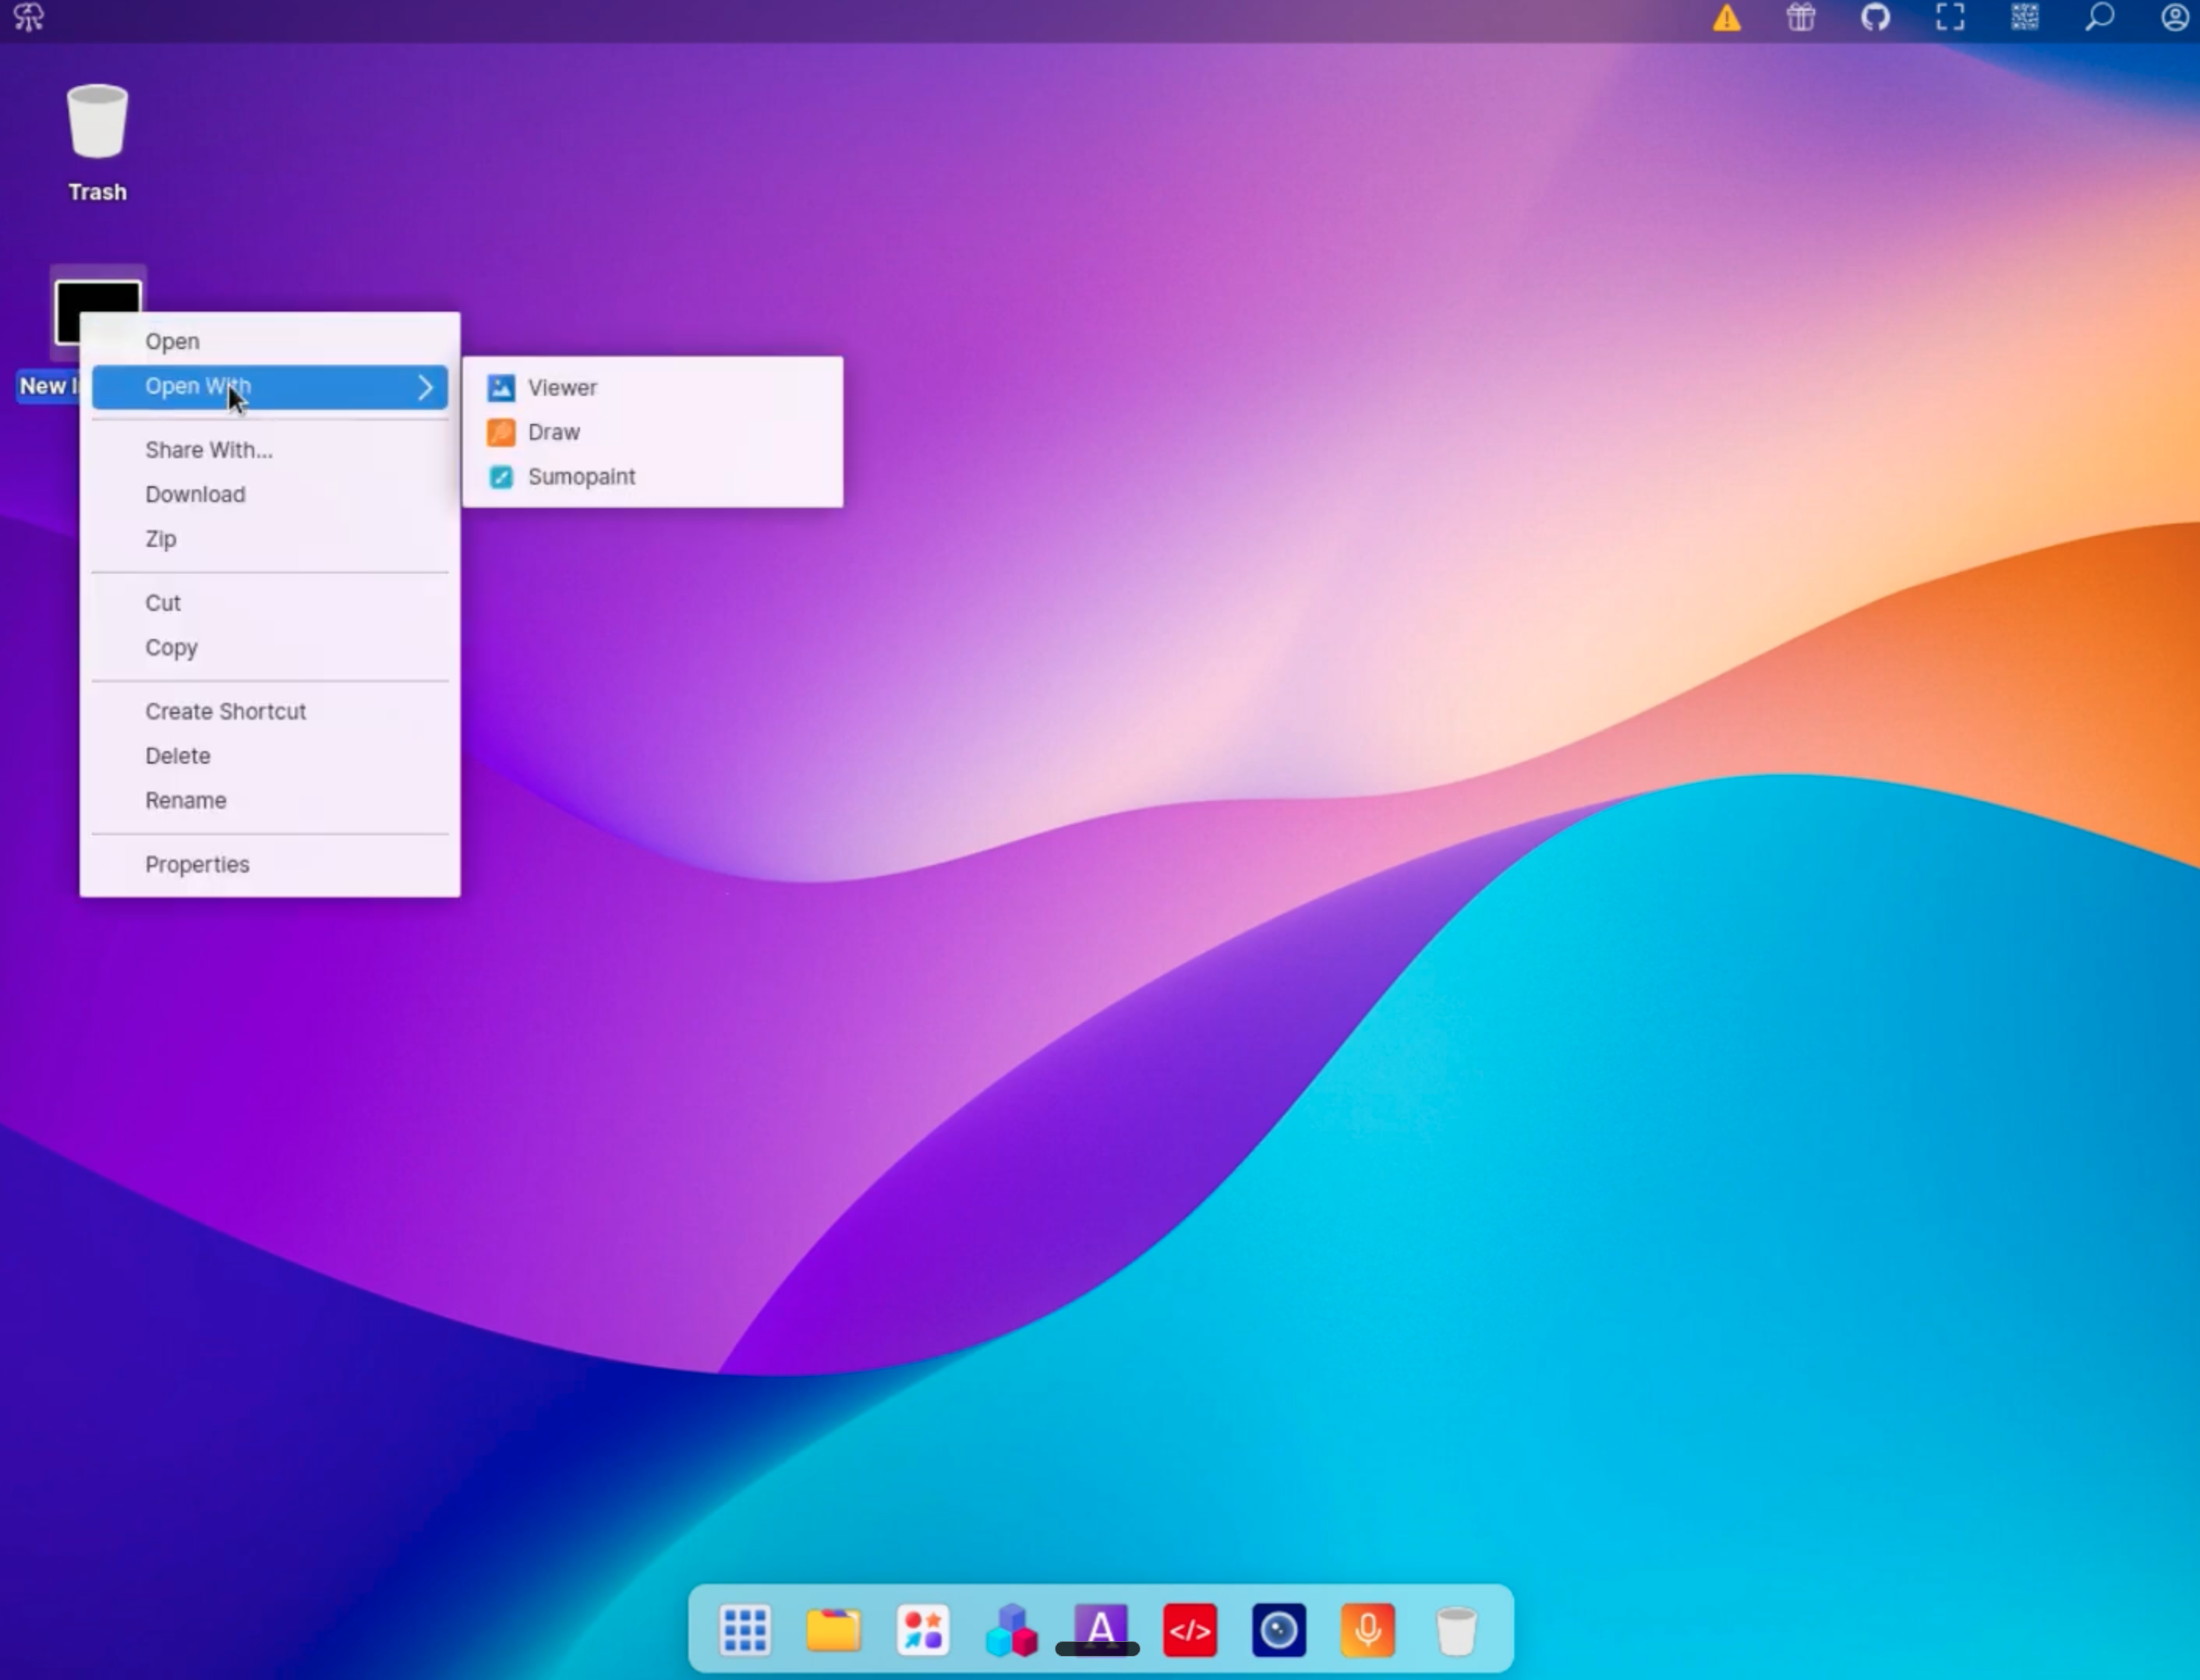Launch the App Center icon in dock
Viewport: 2200px width, 1680px height.
[922, 1630]
